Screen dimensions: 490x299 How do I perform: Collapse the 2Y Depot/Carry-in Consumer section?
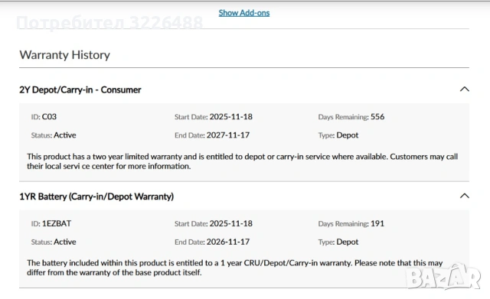click(x=465, y=89)
